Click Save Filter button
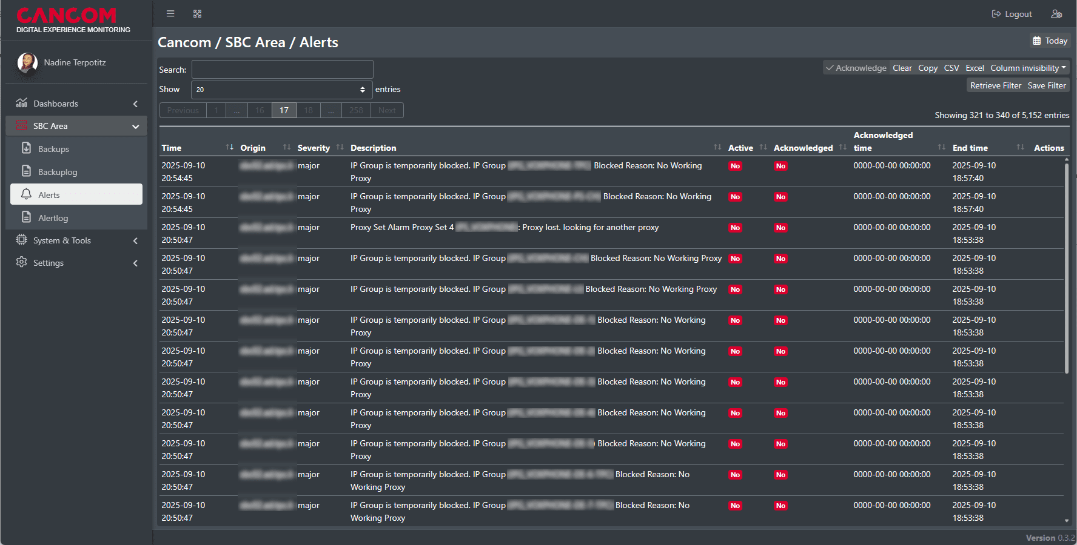Viewport: 1077px width, 545px height. click(x=1047, y=85)
